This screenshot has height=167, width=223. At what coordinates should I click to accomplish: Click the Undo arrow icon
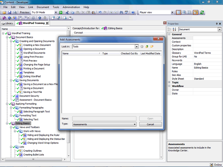coord(100,13)
